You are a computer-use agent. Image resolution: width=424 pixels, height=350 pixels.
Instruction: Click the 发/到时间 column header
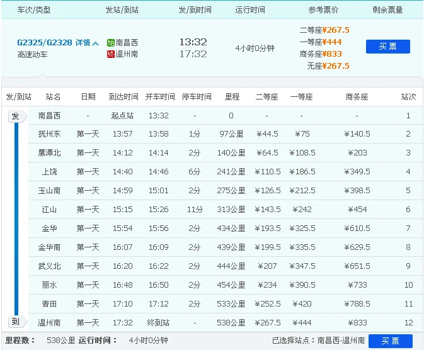pyautogui.click(x=195, y=10)
